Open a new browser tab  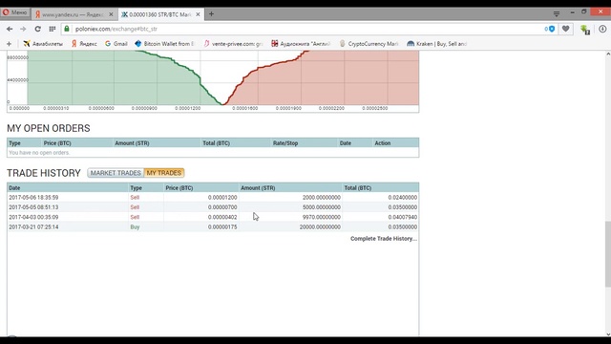pyautogui.click(x=211, y=14)
